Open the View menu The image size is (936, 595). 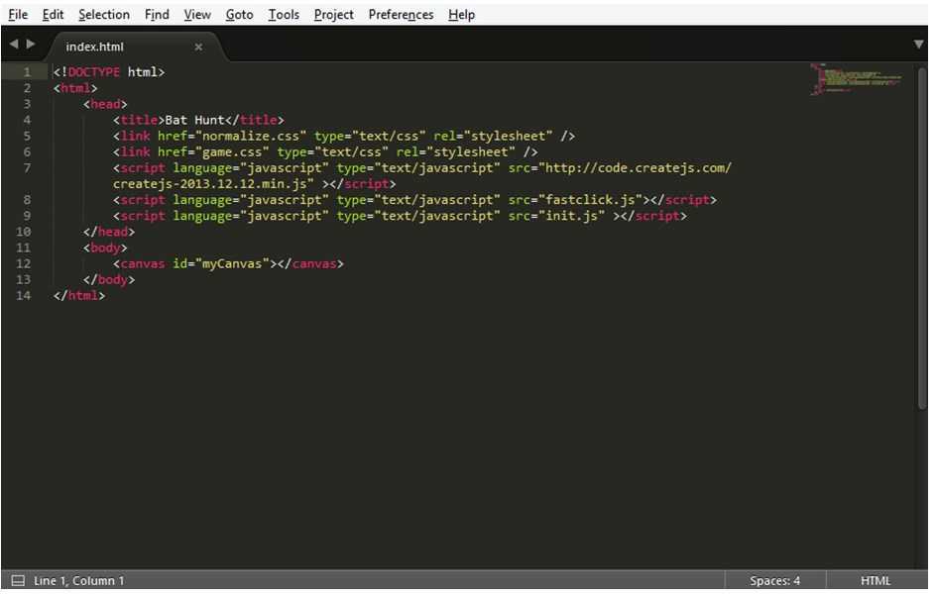pyautogui.click(x=197, y=14)
